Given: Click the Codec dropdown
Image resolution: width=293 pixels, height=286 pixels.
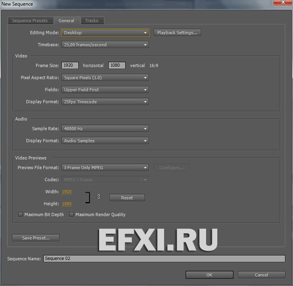Looking at the screenshot, I should (x=105, y=180).
